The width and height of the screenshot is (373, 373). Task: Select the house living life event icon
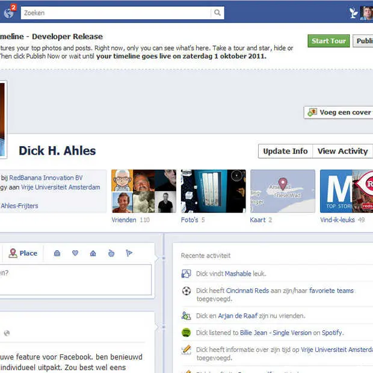[93, 253]
